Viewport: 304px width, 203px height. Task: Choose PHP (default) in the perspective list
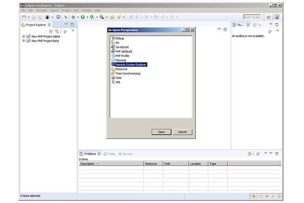123,52
